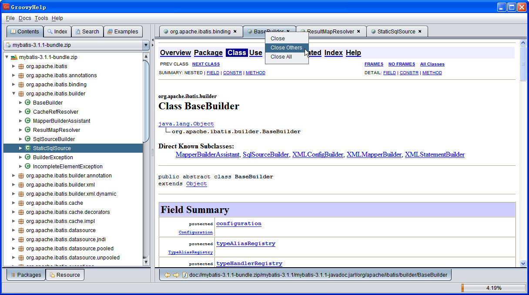Click the package icon for org.apache.ibatis.binding
Image resolution: width=529 pixels, height=295 pixels.
[x=21, y=85]
